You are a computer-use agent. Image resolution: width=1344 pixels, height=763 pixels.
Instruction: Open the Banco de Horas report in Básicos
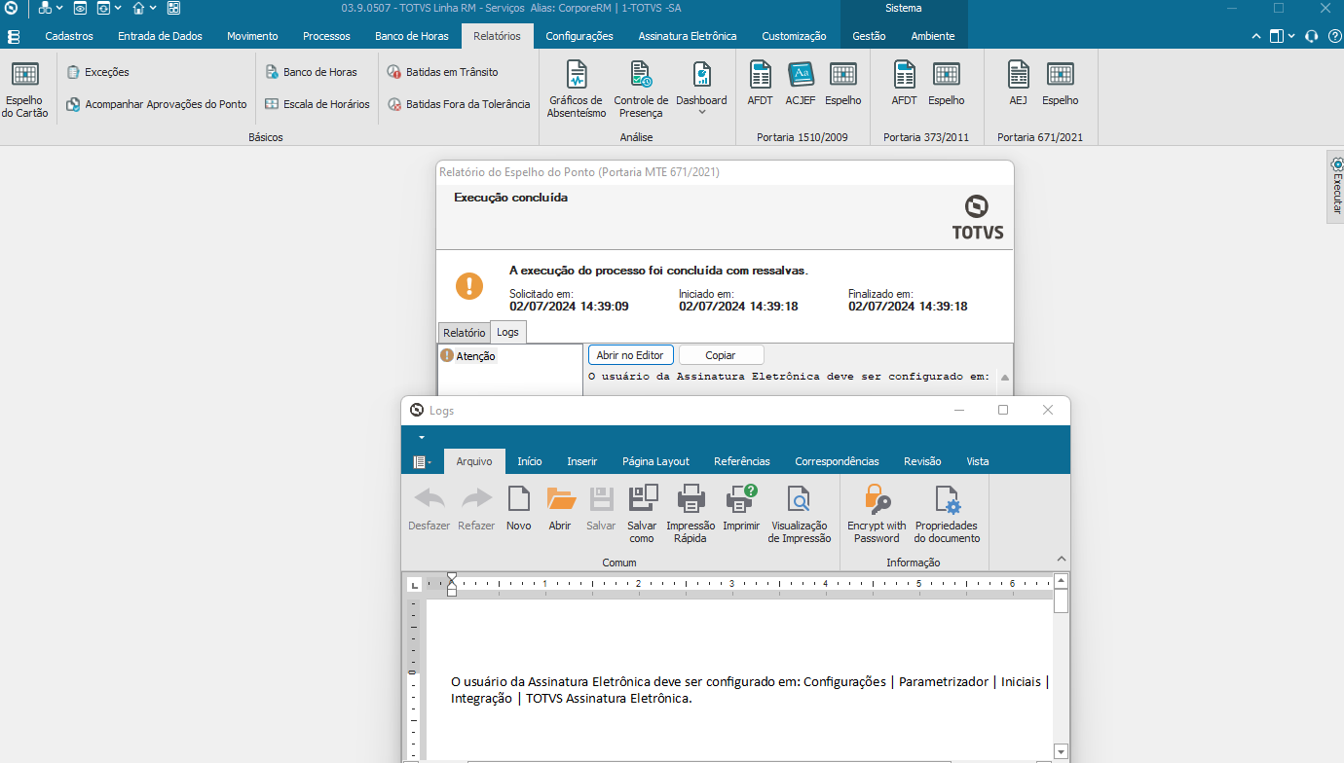(x=311, y=72)
